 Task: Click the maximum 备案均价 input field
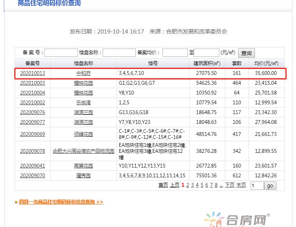click(206, 53)
